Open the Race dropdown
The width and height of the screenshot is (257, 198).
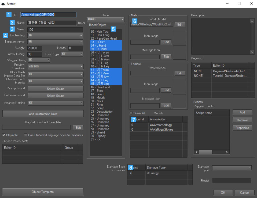(106, 20)
